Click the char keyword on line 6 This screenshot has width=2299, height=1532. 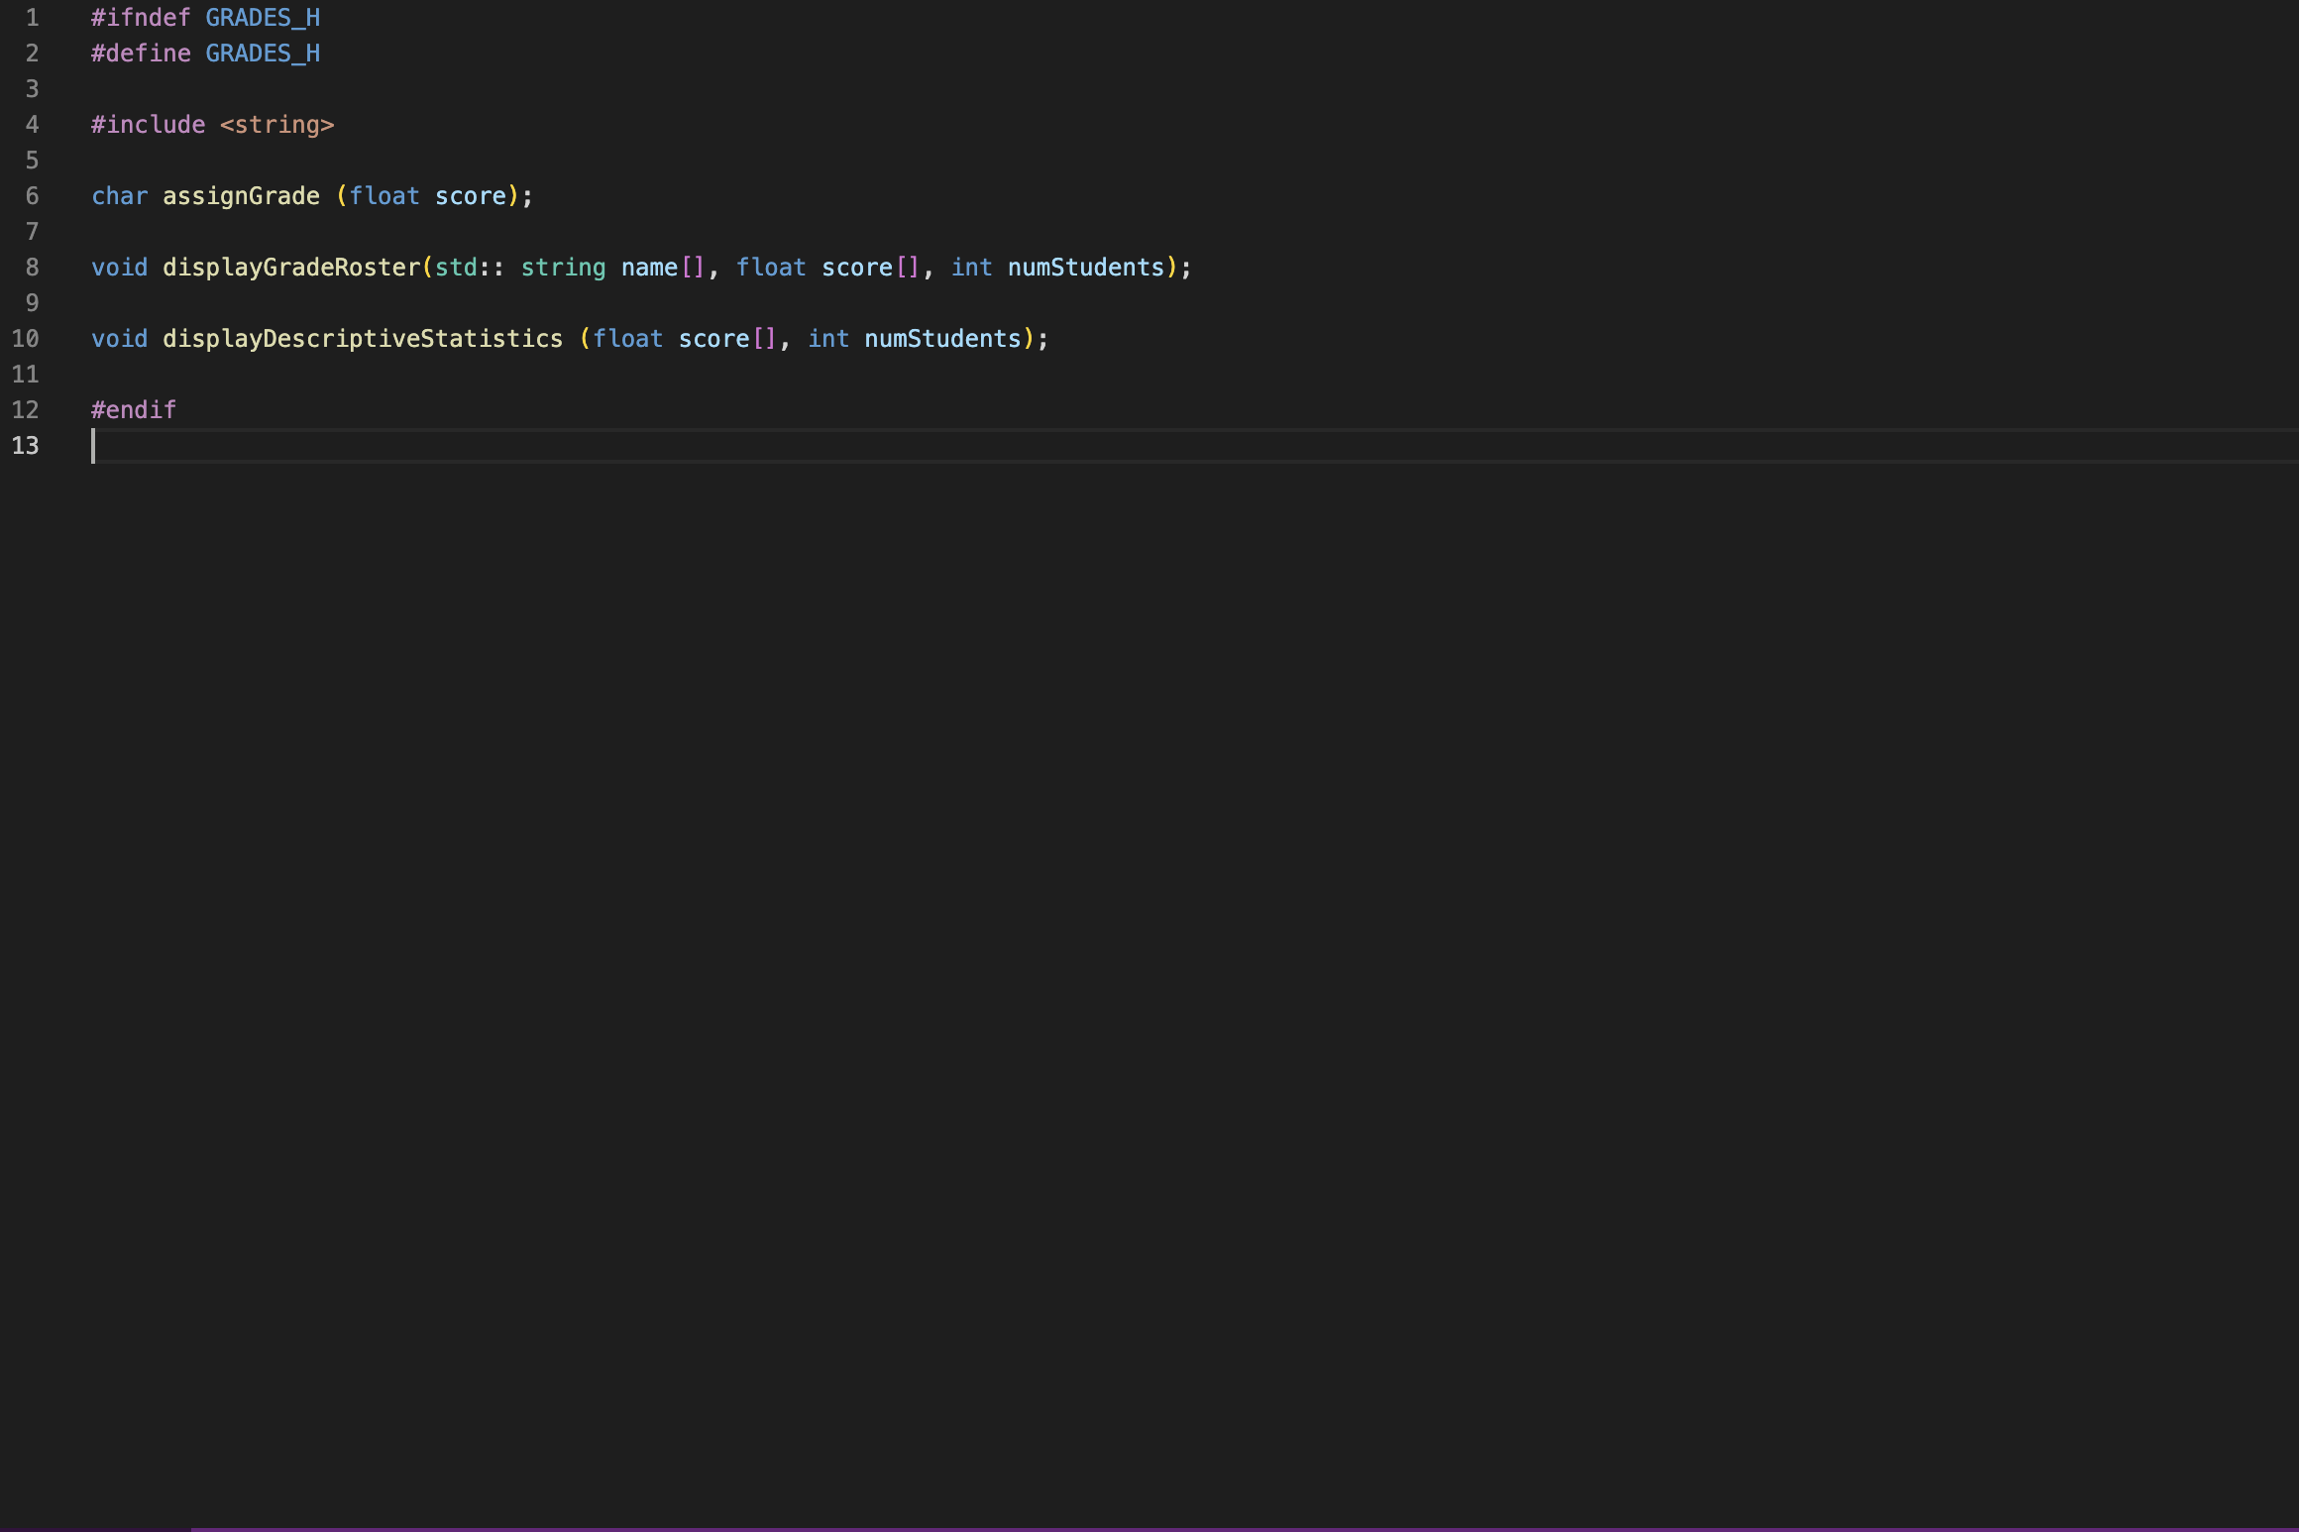point(119,195)
